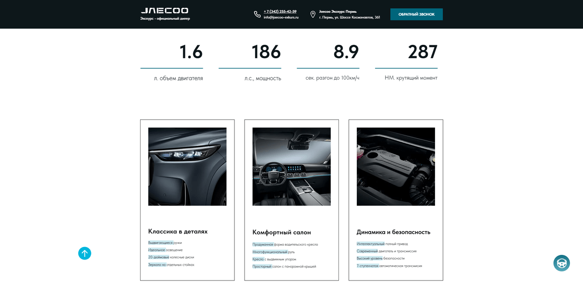This screenshot has height=287, width=583.
Task: Click heading Динамика и безопасность
Action: pyautogui.click(x=393, y=232)
